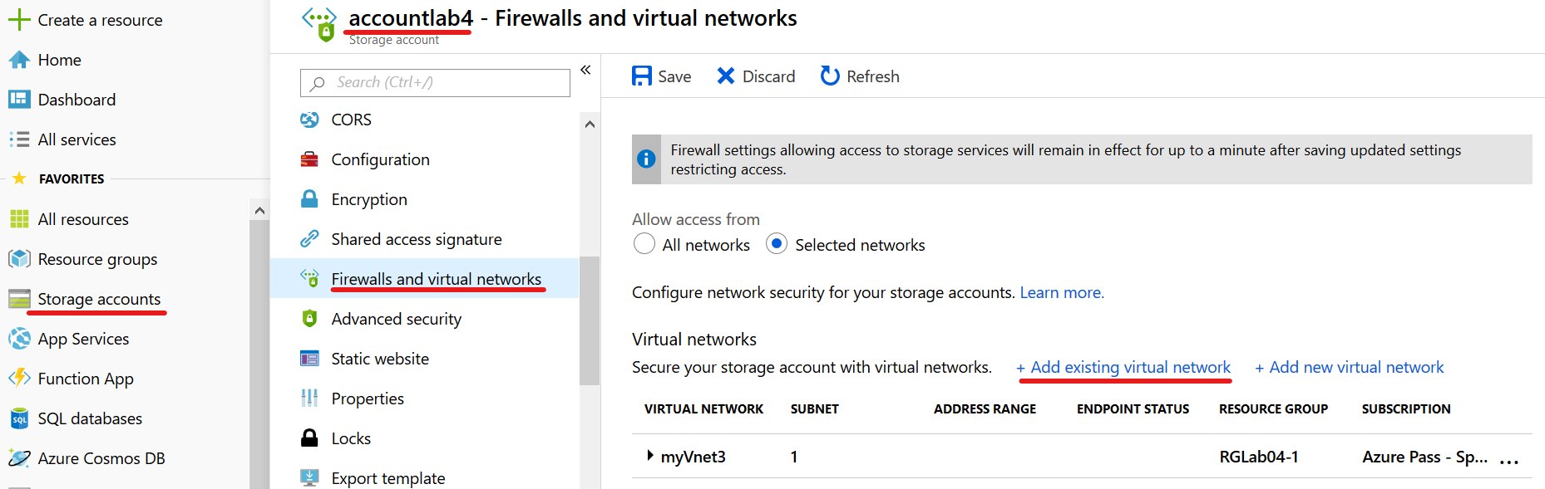Image resolution: width=1545 pixels, height=489 pixels.
Task: Open CORS menu item label
Action: click(352, 120)
